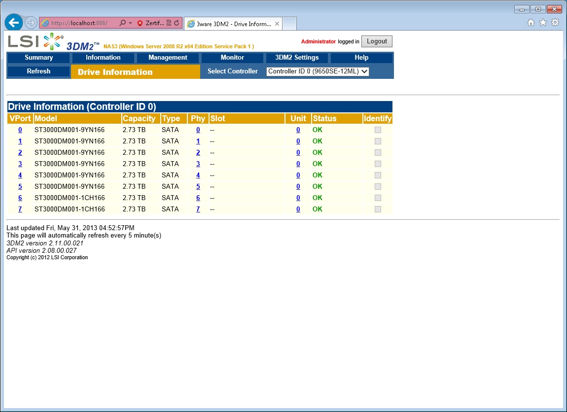Screen dimensions: 567x412
Task: Click OK status in VPort 5 row
Action: (318, 186)
